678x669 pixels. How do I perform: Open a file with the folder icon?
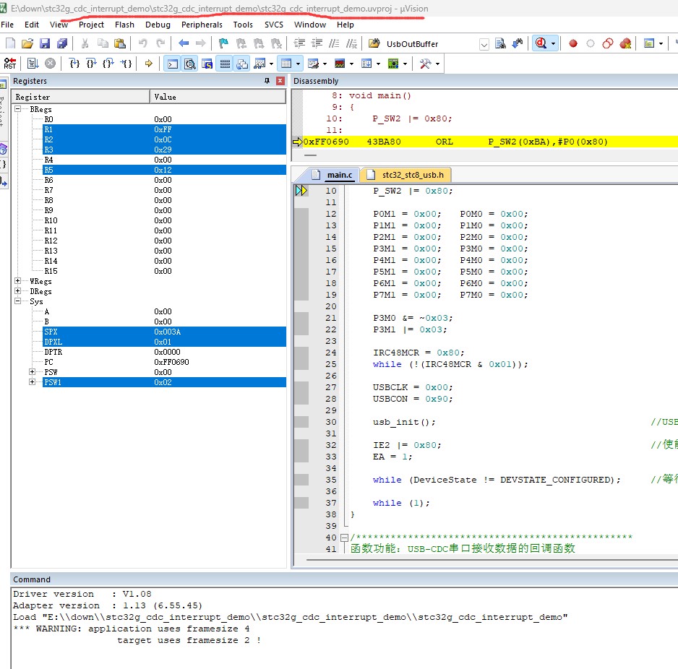pos(27,43)
